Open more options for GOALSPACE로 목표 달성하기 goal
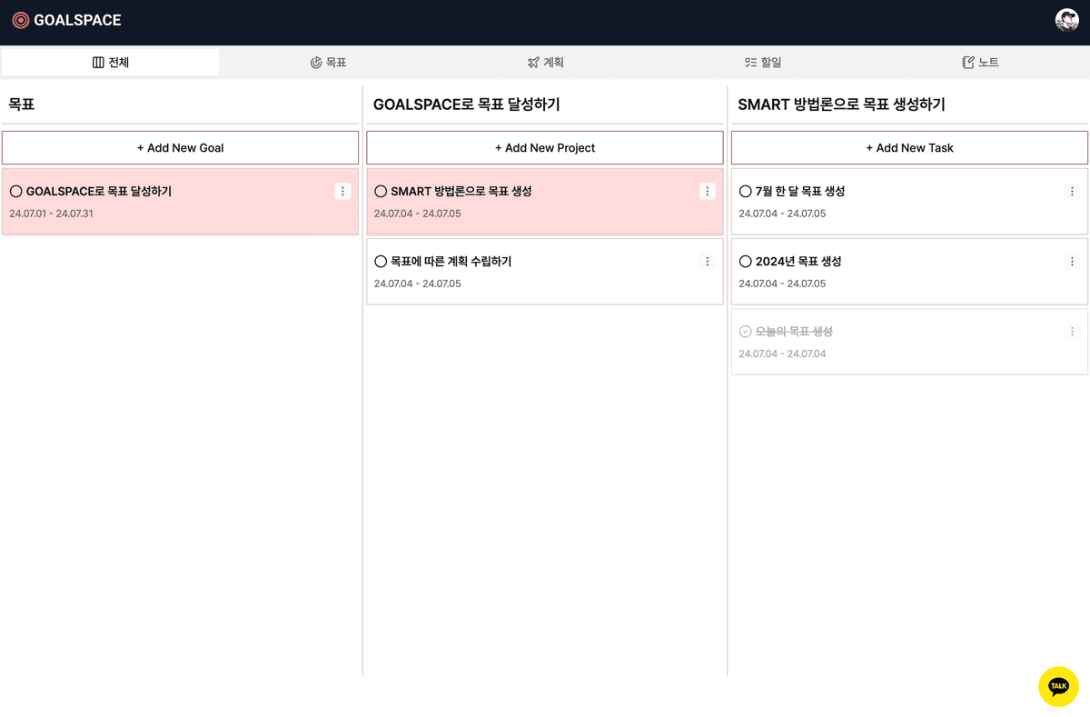This screenshot has width=1090, height=717. click(342, 192)
